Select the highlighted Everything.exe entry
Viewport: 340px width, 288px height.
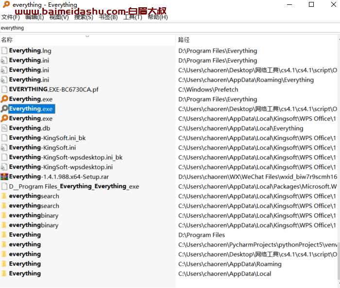coord(32,109)
